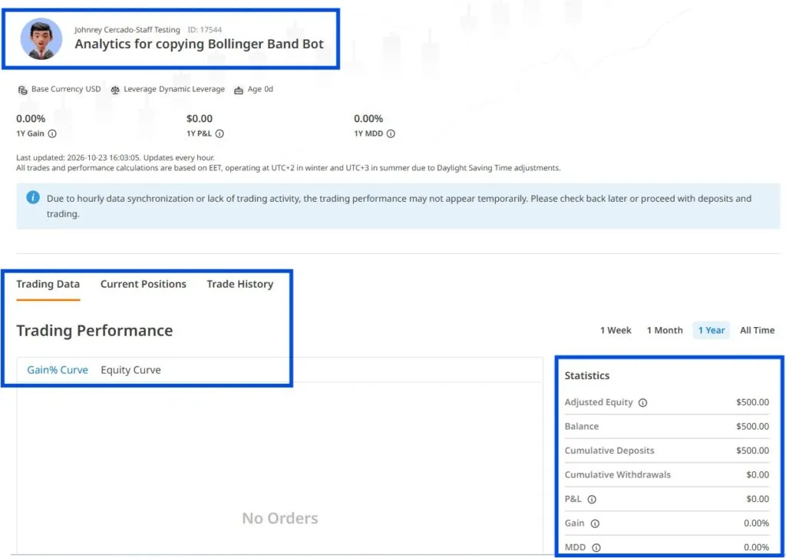Screen dimensions: 786x558
Task: Click the Base Currency stack icon
Action: (22, 90)
